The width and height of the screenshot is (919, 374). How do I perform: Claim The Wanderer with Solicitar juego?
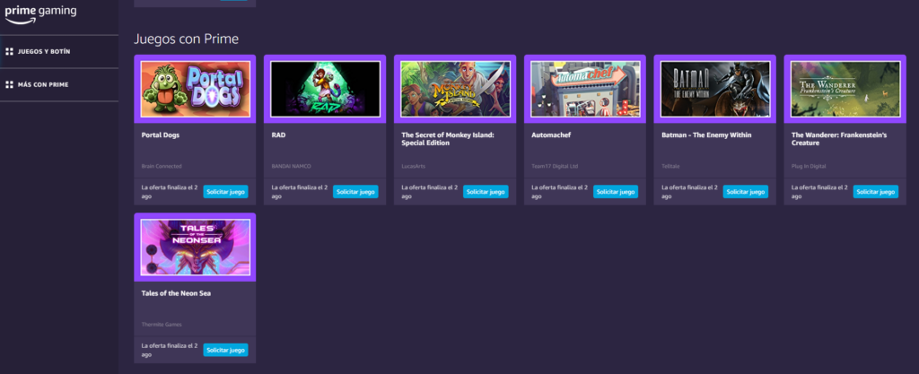876,192
